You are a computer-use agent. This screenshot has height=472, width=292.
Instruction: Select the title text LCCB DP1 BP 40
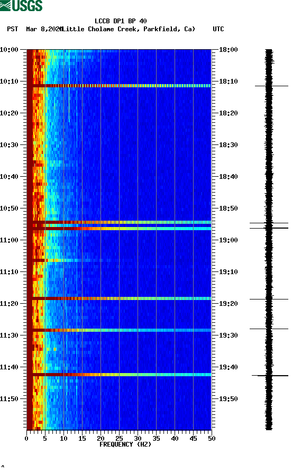point(121,21)
